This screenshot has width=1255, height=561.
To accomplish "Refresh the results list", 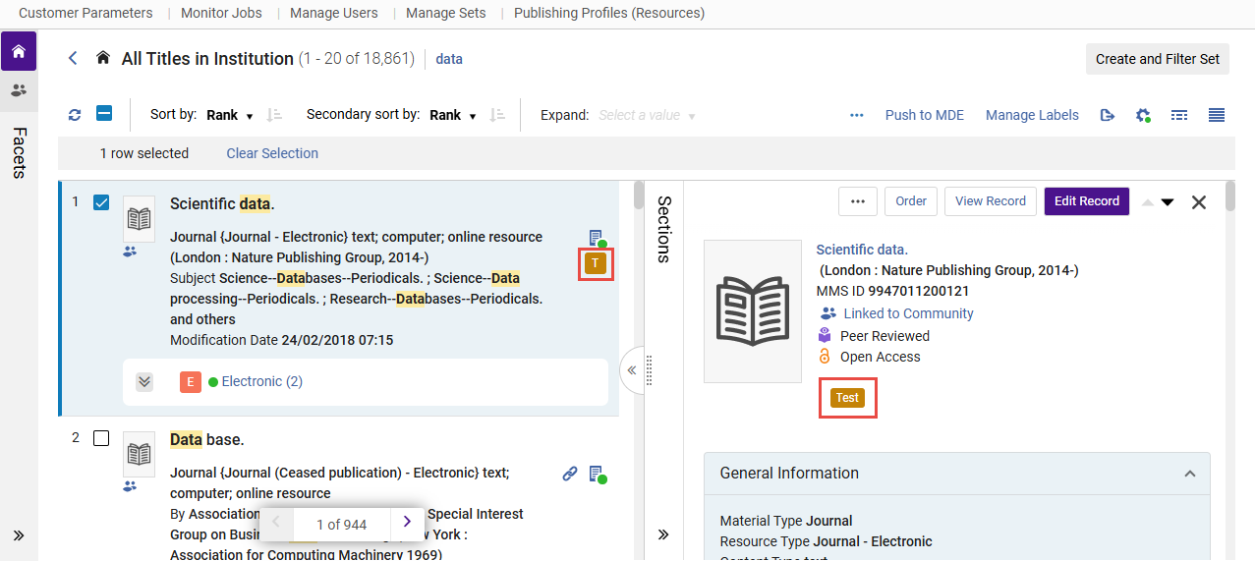I will 75,115.
